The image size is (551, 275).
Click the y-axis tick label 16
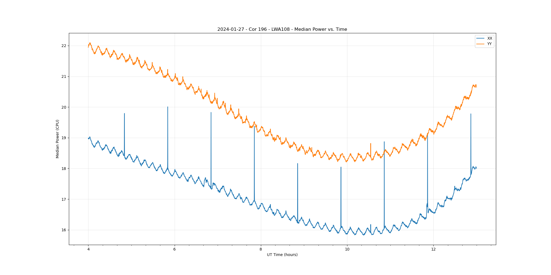coord(64,230)
